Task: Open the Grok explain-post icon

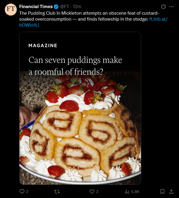Action: (163, 7)
